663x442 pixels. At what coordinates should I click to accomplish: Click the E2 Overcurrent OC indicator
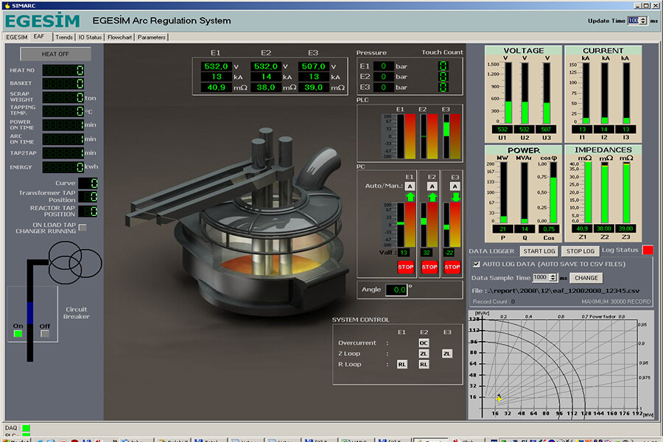point(424,343)
